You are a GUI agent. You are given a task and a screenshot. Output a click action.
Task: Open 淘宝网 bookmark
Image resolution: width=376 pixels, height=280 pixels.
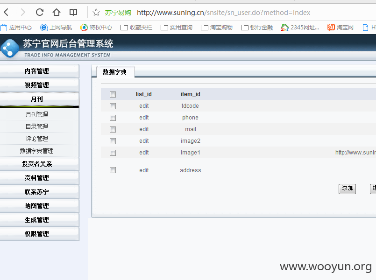(341, 28)
